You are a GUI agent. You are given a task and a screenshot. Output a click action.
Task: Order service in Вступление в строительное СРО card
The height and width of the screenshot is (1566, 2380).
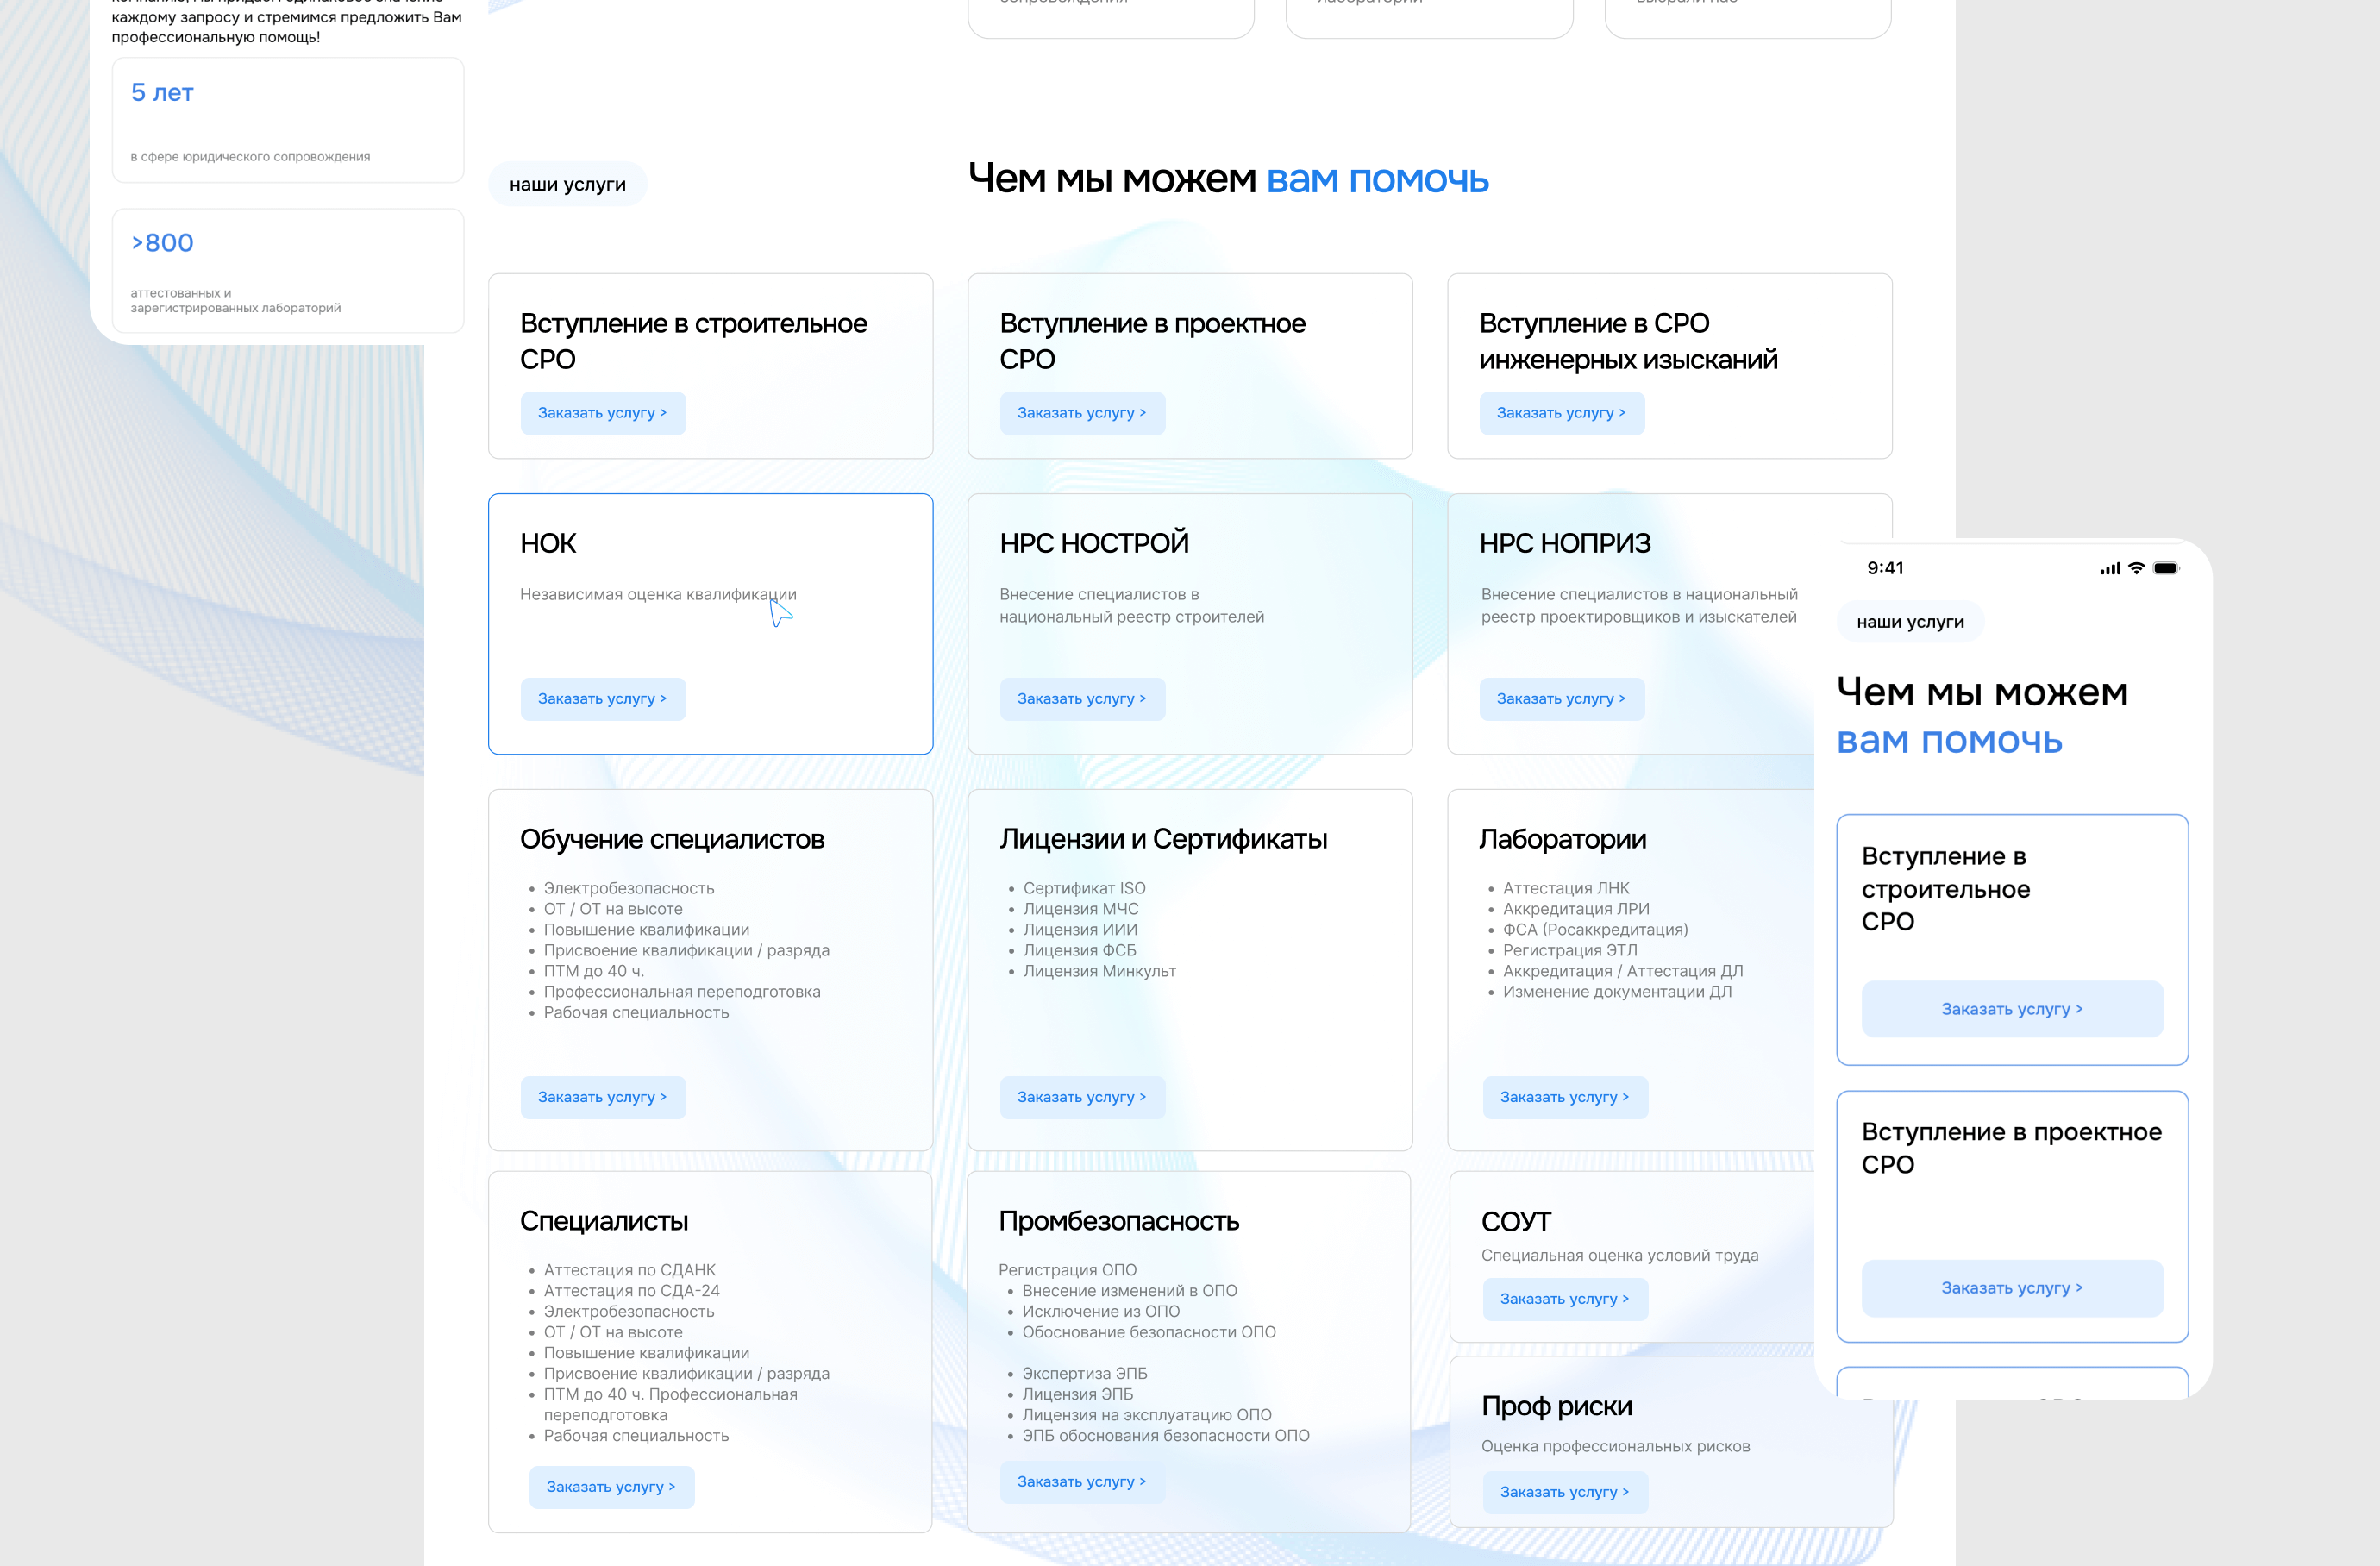[x=602, y=413]
